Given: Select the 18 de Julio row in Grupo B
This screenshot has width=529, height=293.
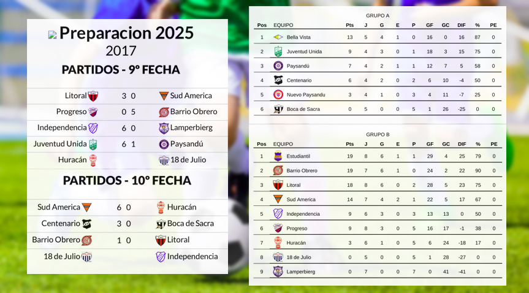Looking at the screenshot, I should [378, 257].
